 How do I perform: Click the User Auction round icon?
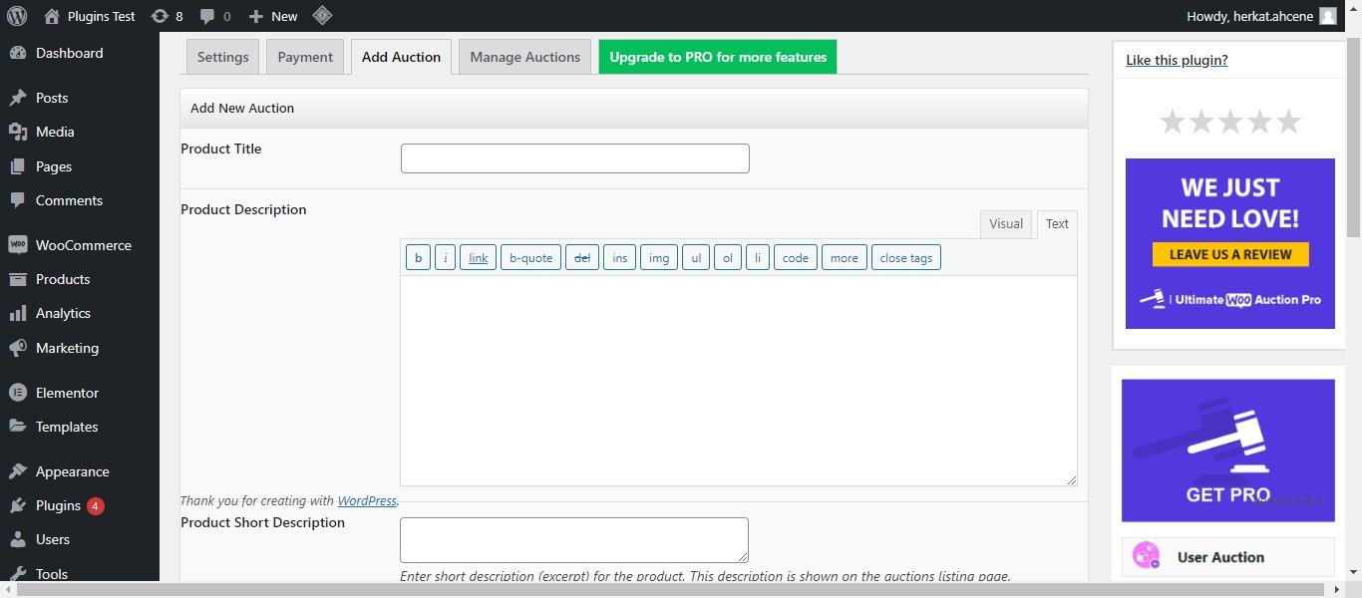click(x=1147, y=556)
